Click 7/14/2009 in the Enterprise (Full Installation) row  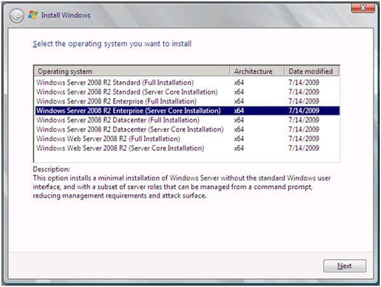[x=304, y=101]
